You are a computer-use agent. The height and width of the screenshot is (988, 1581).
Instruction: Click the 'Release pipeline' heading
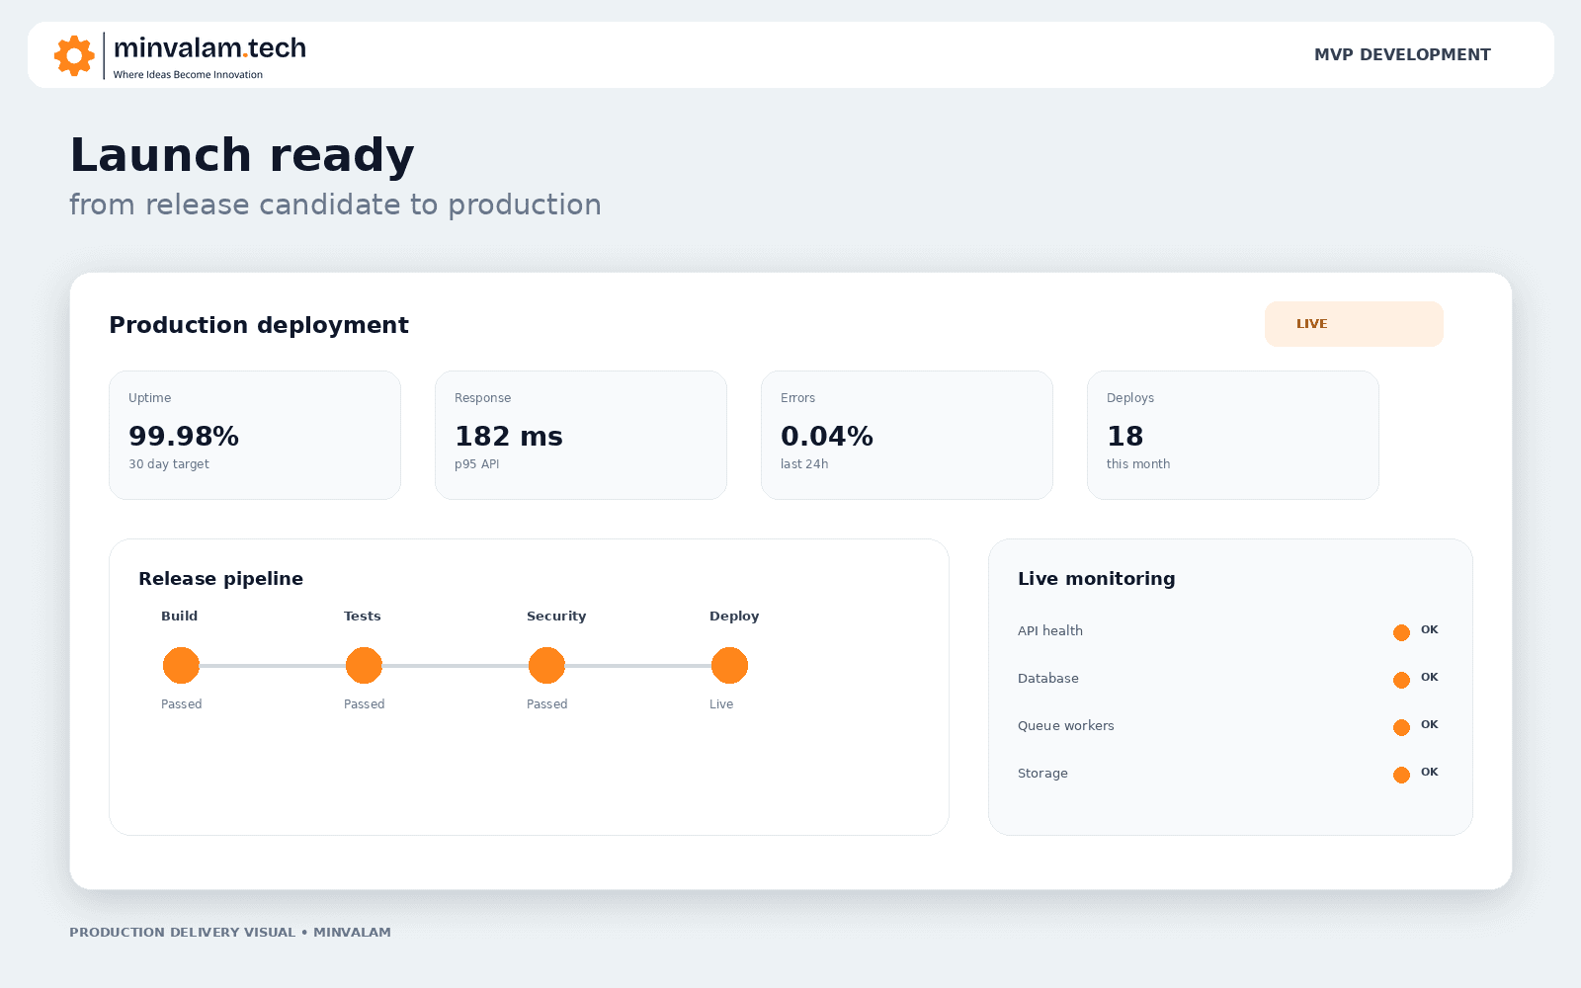(x=220, y=579)
